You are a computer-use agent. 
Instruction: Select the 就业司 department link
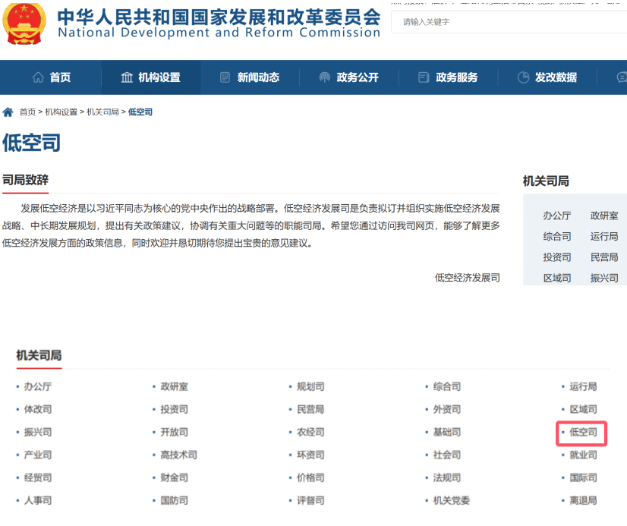[583, 455]
